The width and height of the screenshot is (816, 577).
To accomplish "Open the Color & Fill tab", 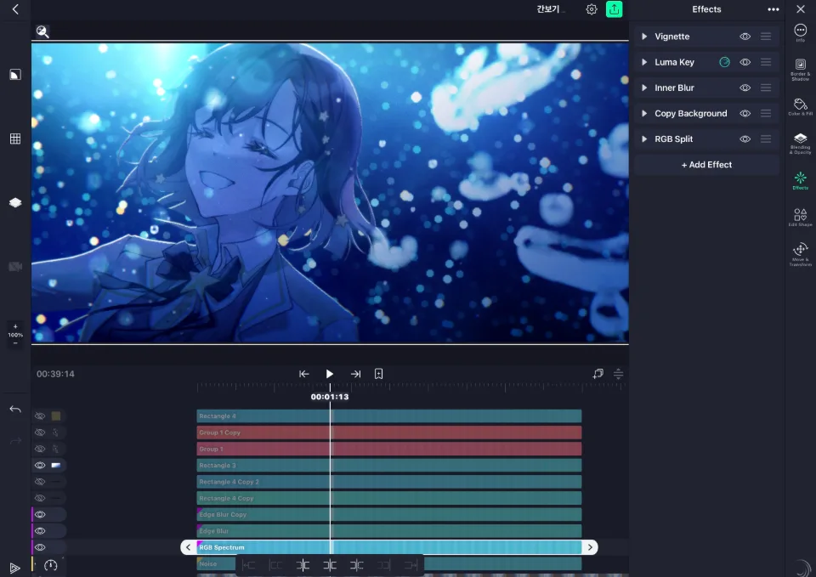I will pos(801,107).
